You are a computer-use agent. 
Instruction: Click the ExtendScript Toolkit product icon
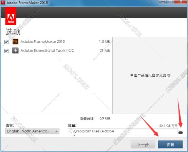pos(15,51)
